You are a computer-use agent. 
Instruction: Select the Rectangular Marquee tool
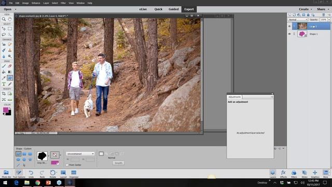click(x=10, y=29)
